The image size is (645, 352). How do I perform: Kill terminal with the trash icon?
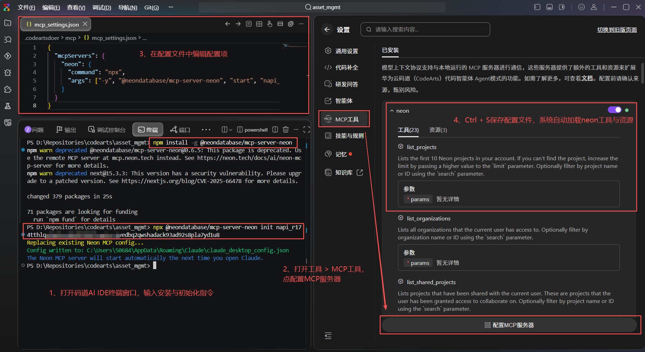286,129
